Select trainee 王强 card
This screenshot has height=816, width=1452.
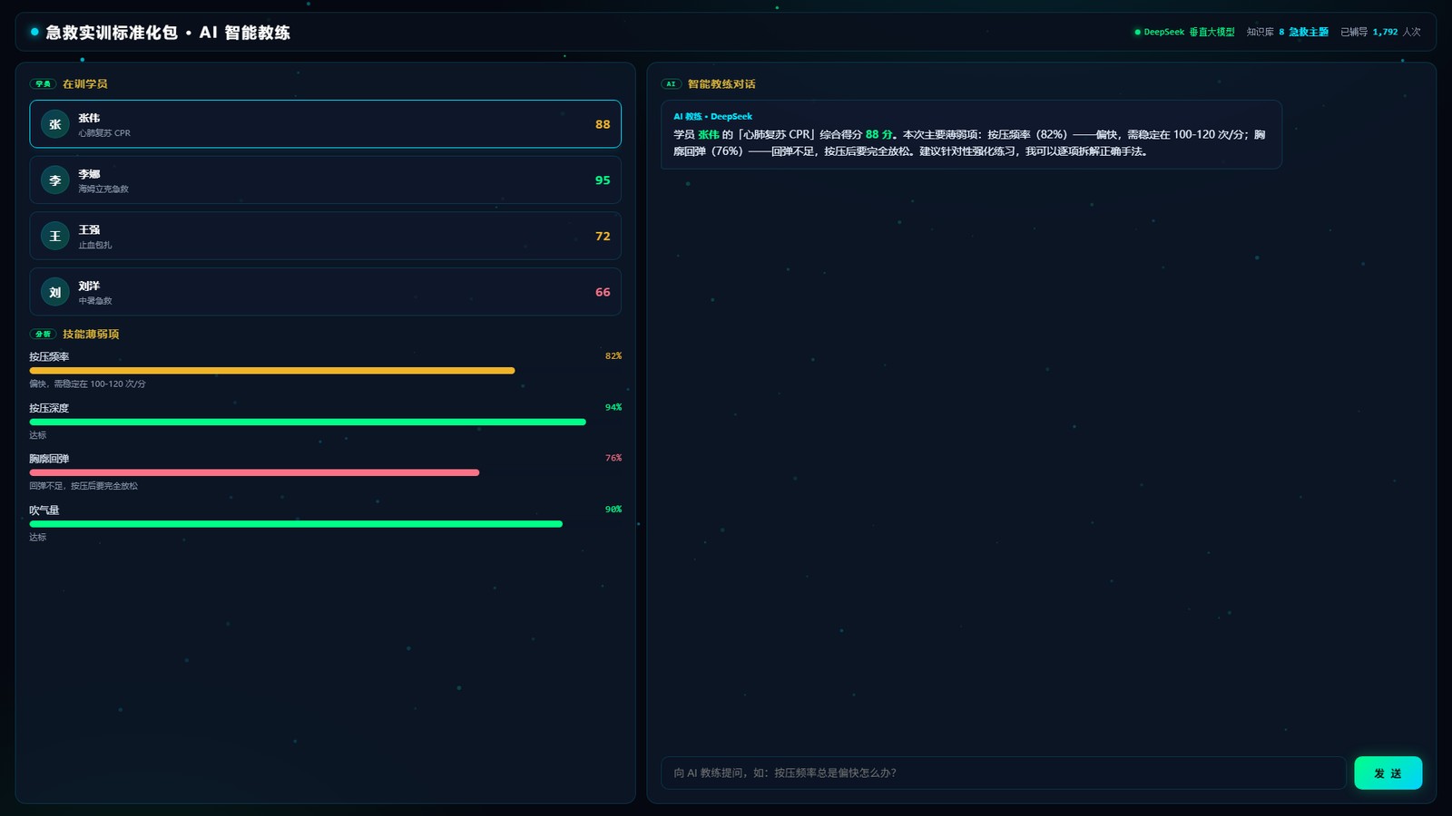(x=325, y=236)
